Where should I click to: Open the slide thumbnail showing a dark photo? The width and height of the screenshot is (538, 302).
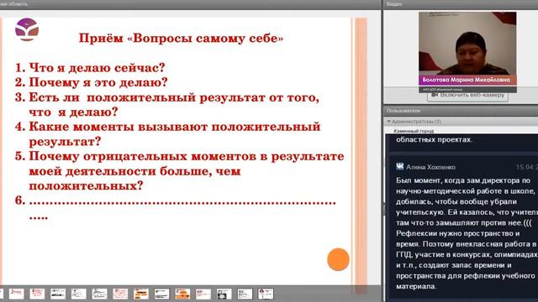pyautogui.click(x=224, y=294)
